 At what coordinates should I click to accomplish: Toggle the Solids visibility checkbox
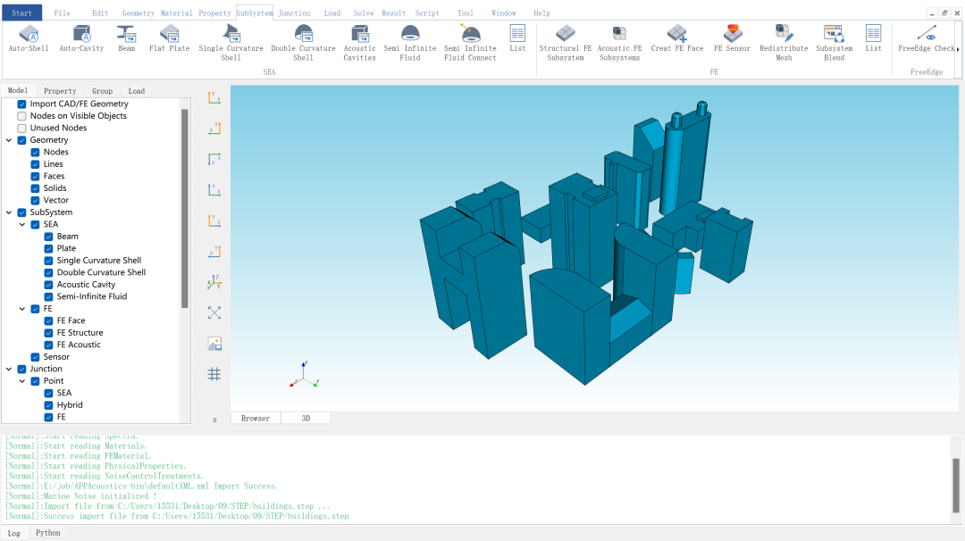click(x=35, y=188)
